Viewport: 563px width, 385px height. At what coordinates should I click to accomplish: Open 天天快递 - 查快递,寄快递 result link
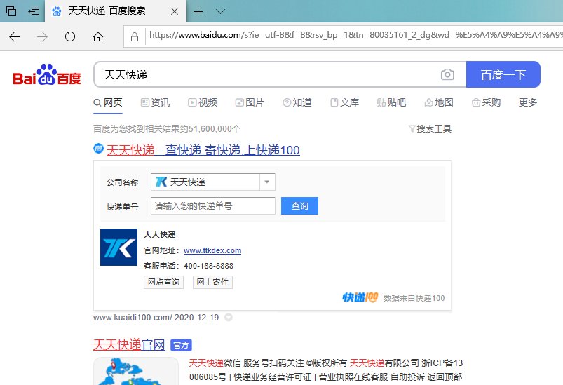click(203, 150)
